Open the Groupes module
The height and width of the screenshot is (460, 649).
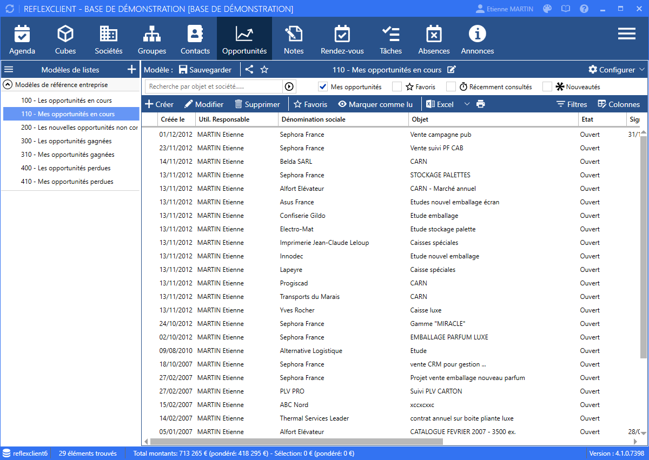click(x=152, y=40)
